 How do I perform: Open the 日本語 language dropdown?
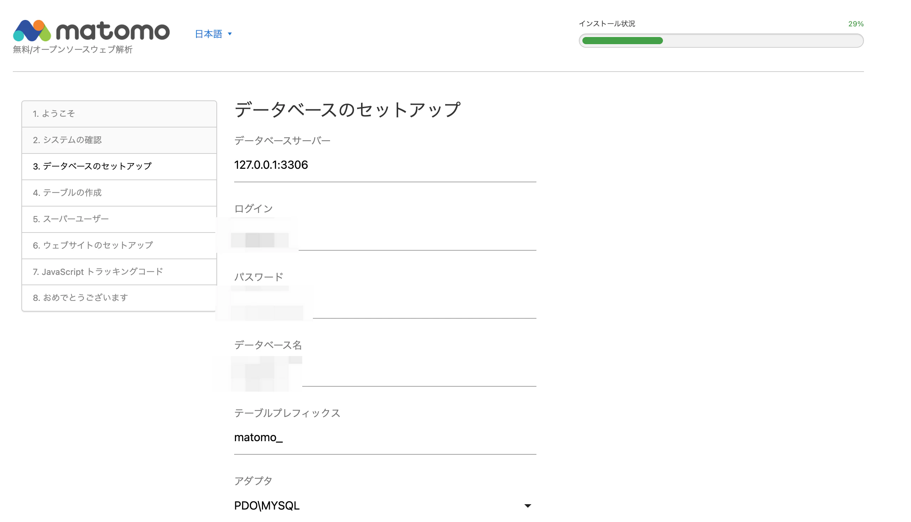[213, 34]
